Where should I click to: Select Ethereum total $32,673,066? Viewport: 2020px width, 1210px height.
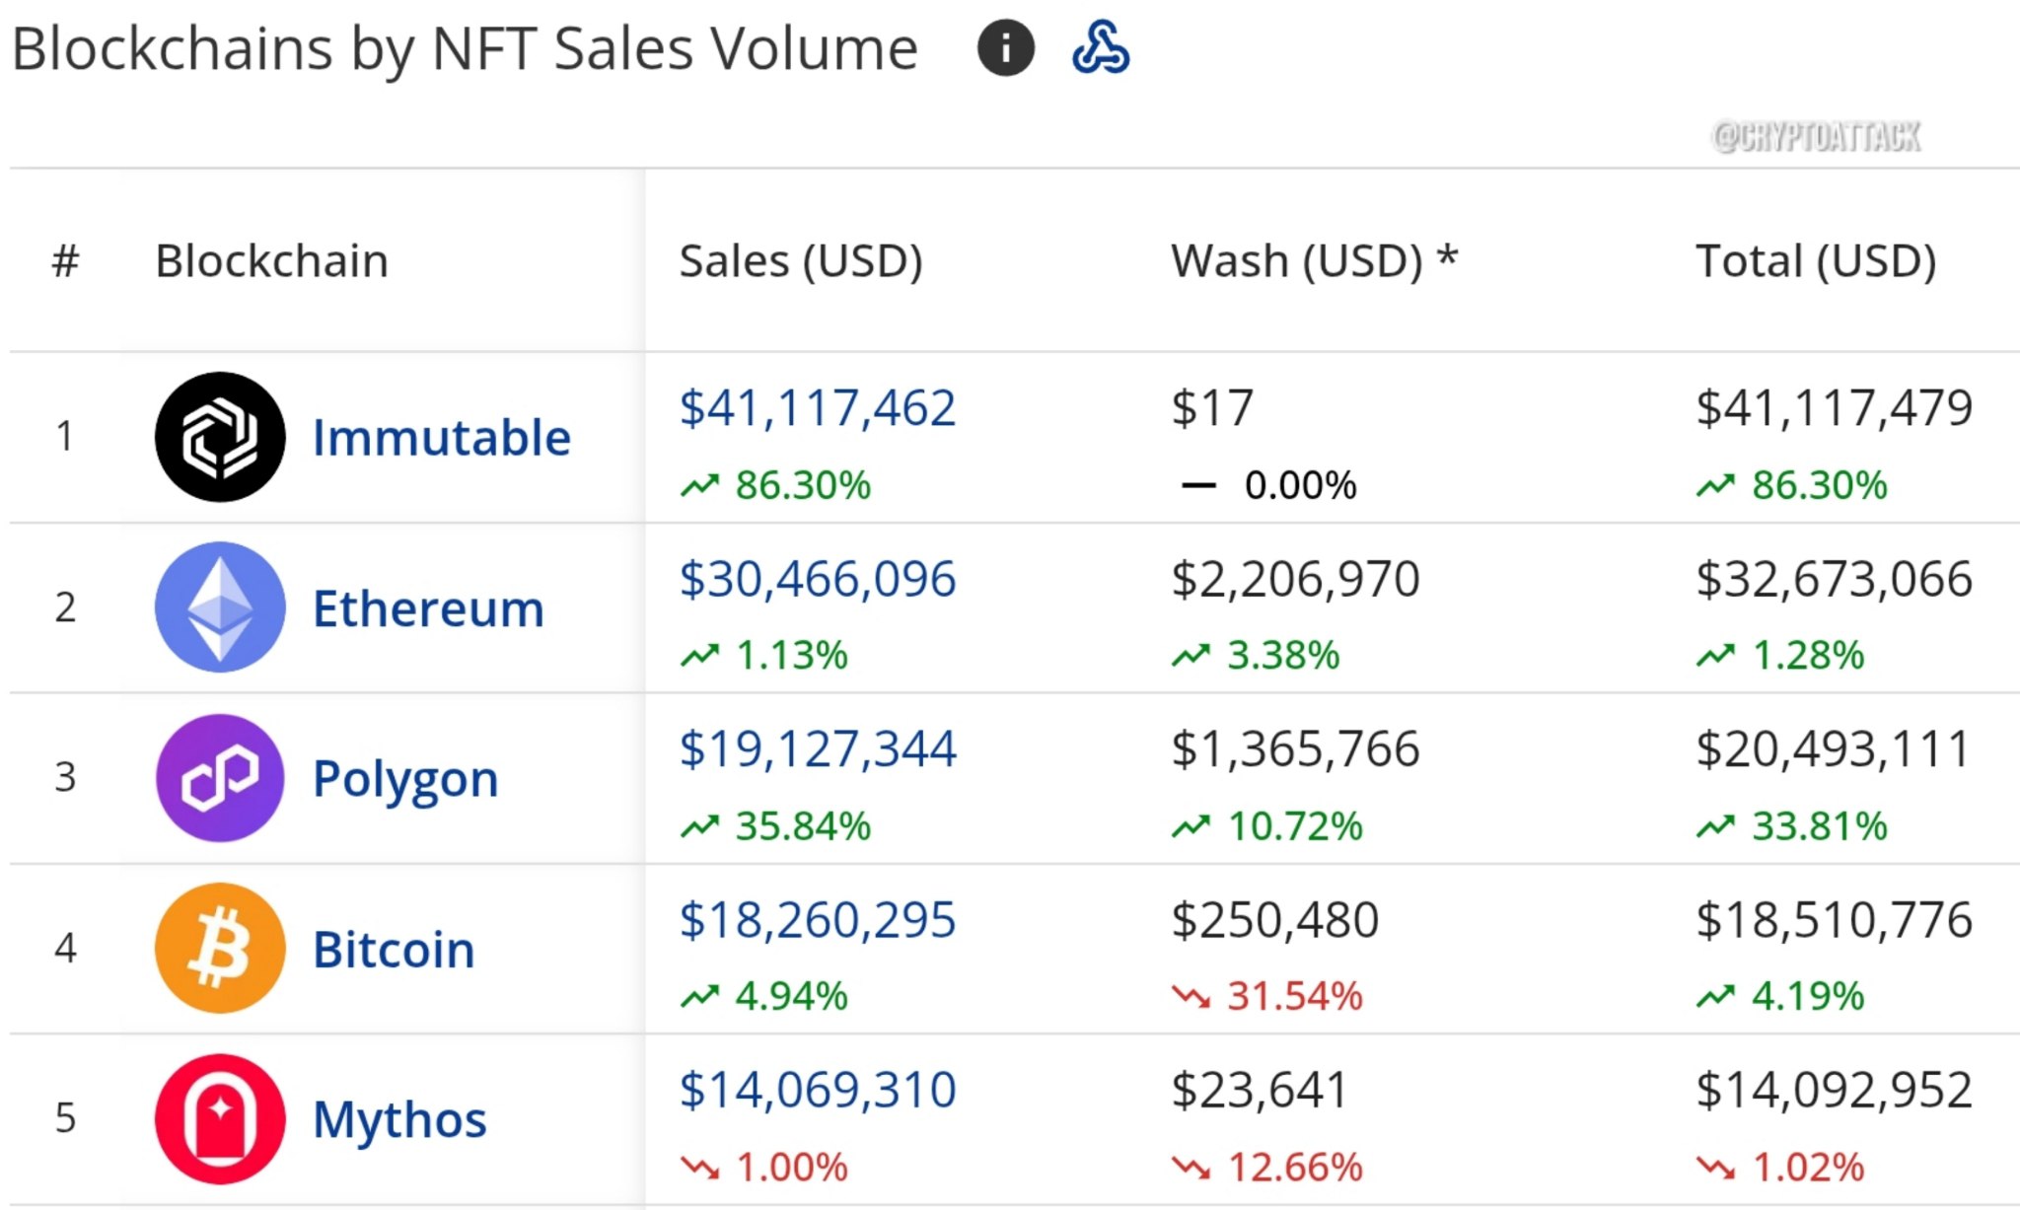1835,579
